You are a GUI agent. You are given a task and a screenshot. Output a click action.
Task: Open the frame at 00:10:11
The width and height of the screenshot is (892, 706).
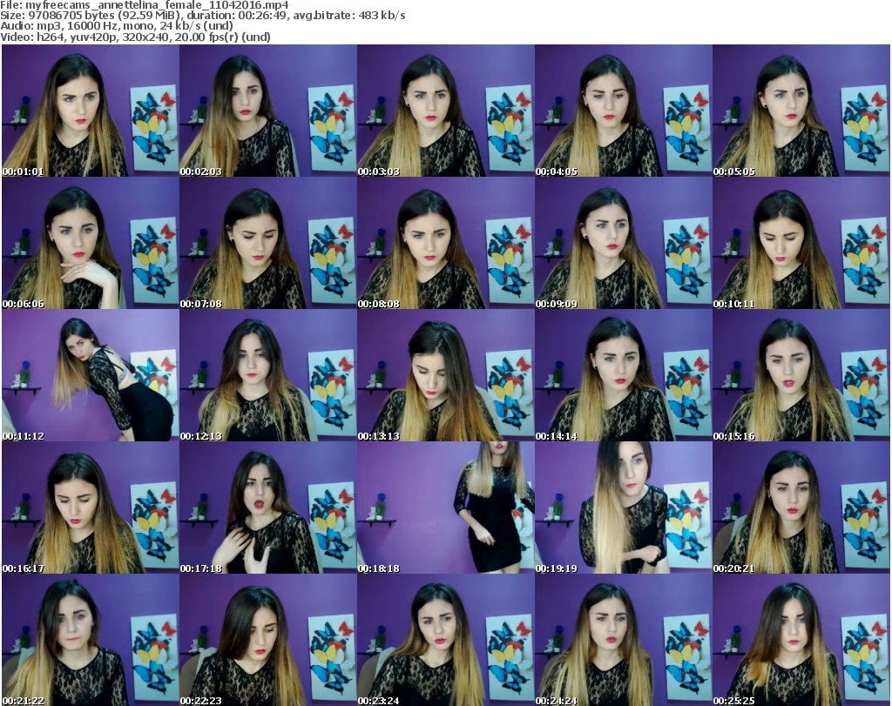coord(801,243)
